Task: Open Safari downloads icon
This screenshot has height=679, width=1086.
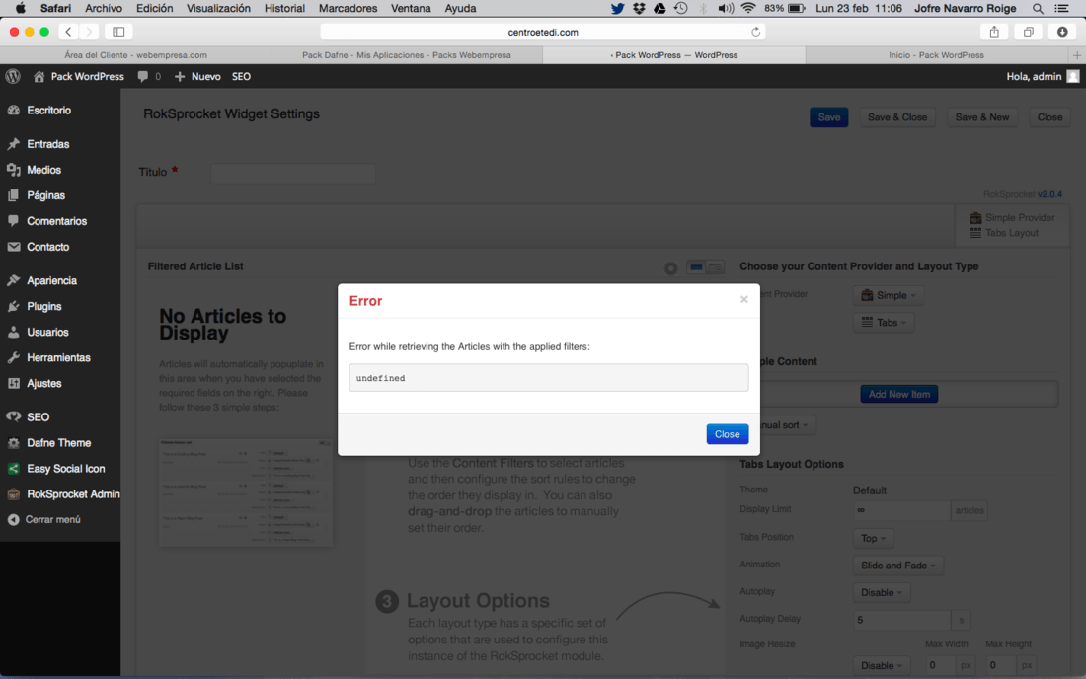Action: (x=1062, y=32)
